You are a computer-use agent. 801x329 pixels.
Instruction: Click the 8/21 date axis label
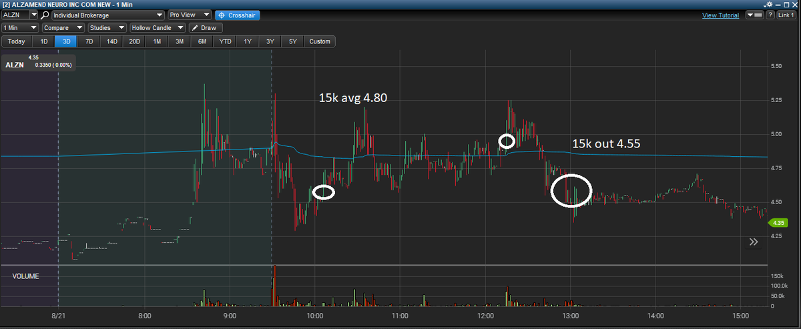(59, 315)
